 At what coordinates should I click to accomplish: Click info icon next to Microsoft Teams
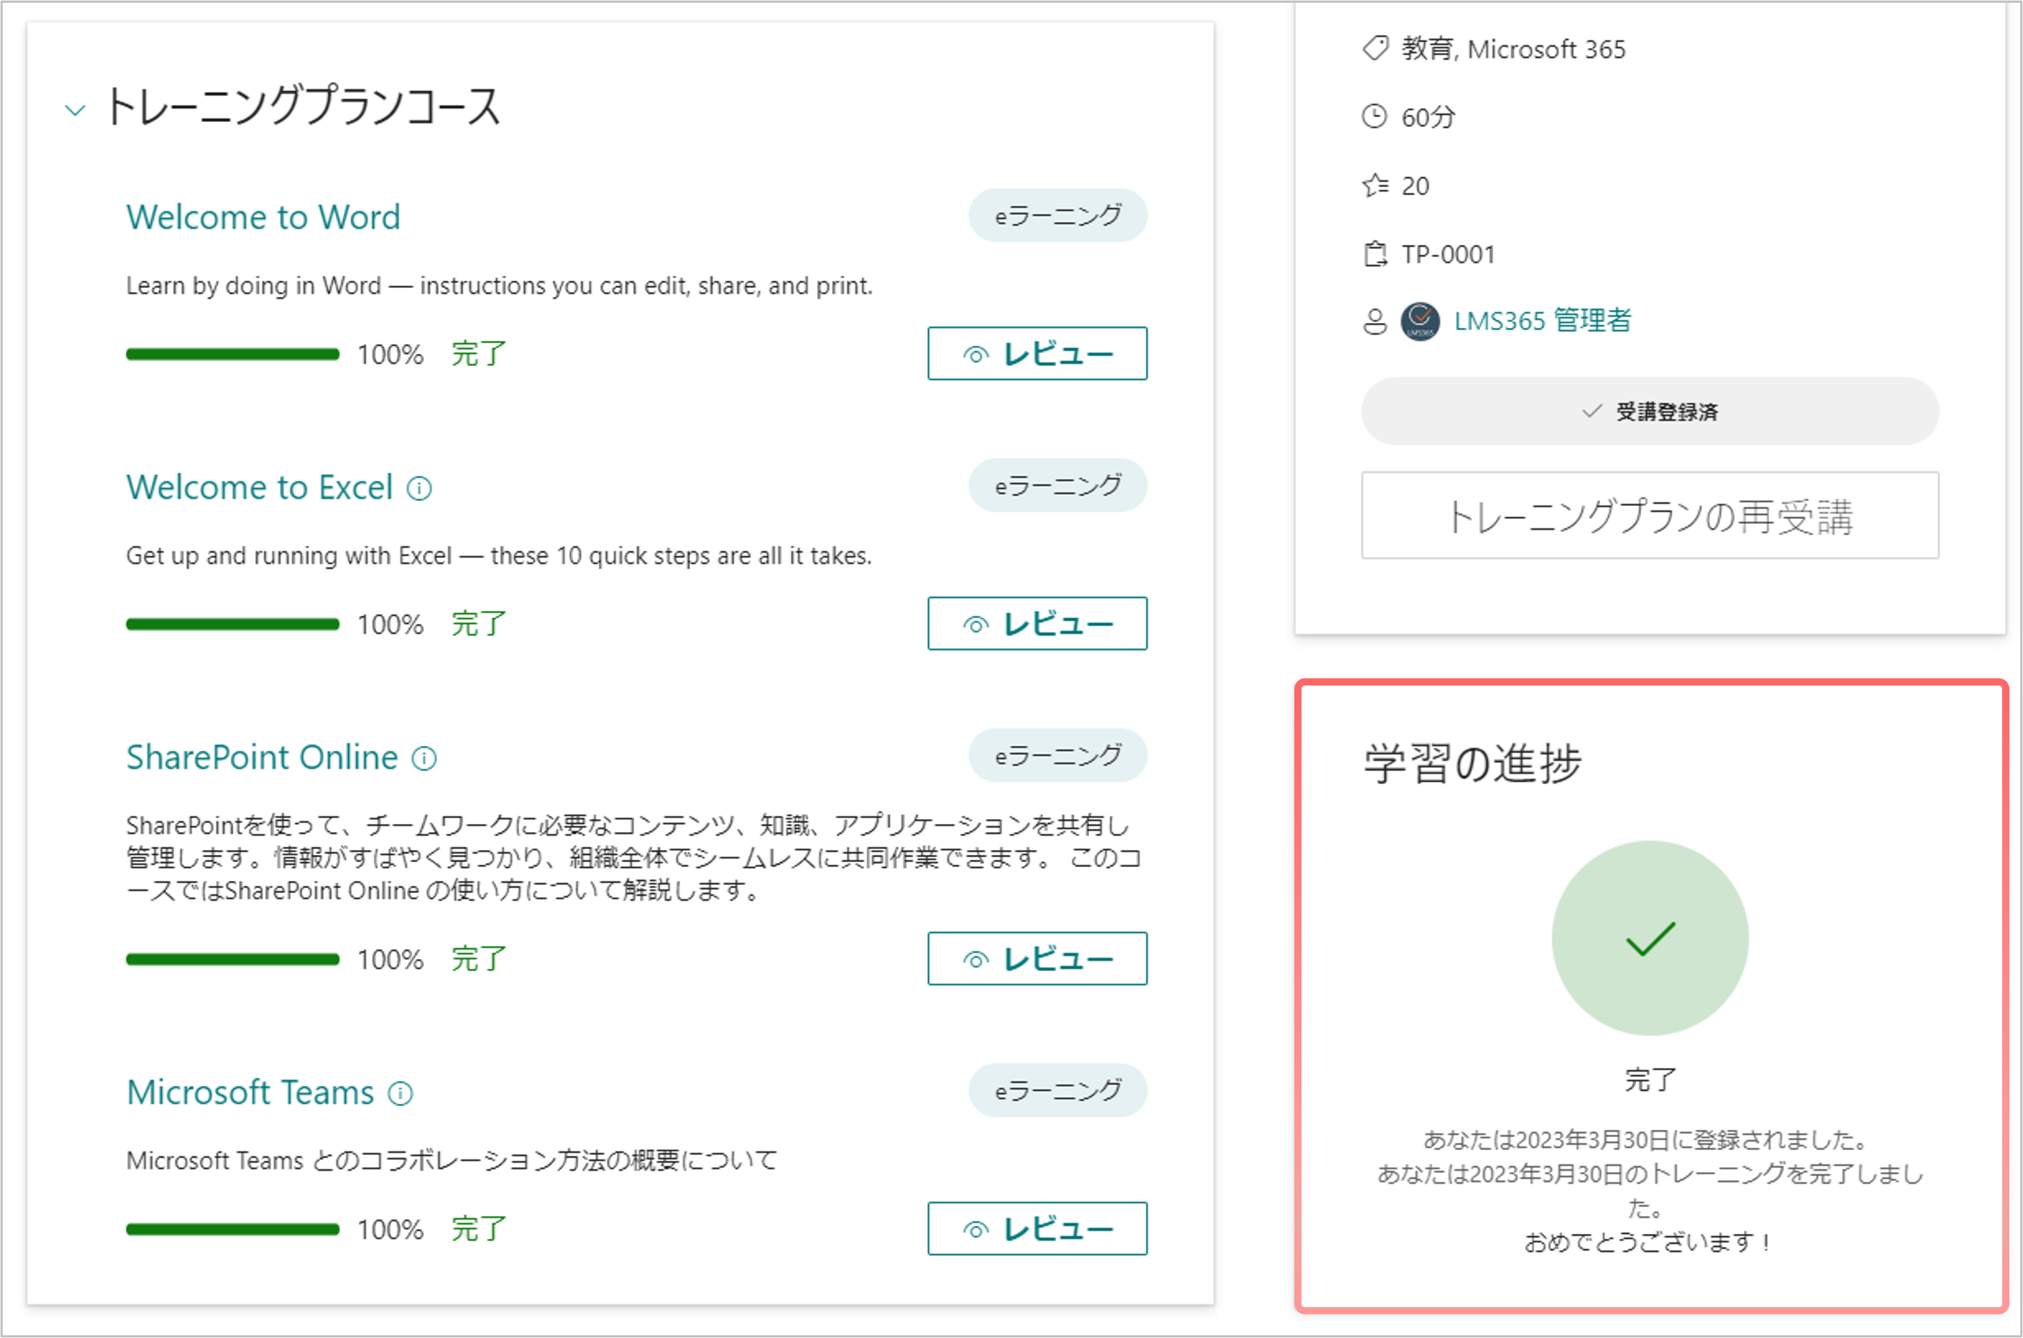point(400,1093)
